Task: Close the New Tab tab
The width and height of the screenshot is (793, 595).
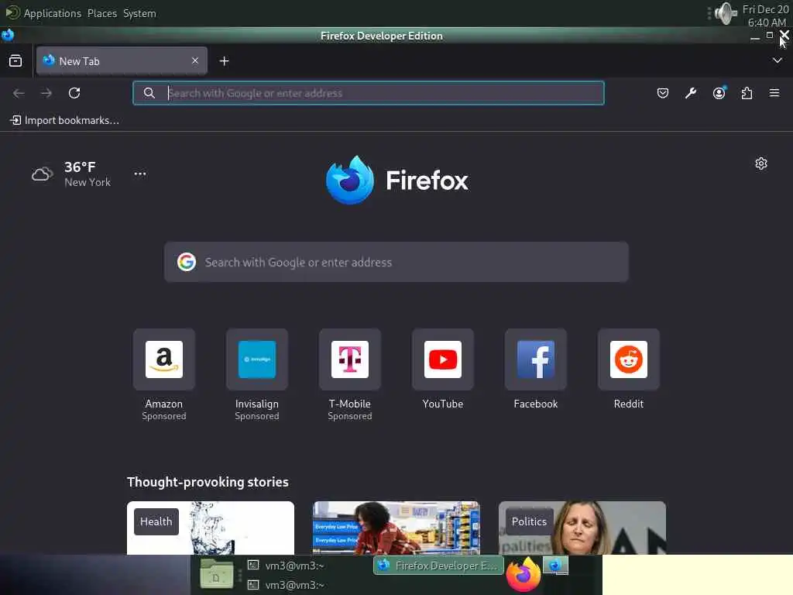Action: pyautogui.click(x=195, y=60)
